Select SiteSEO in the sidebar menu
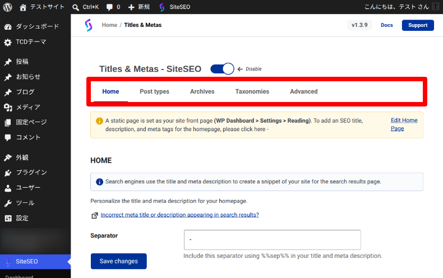443x278 pixels. coord(35,262)
